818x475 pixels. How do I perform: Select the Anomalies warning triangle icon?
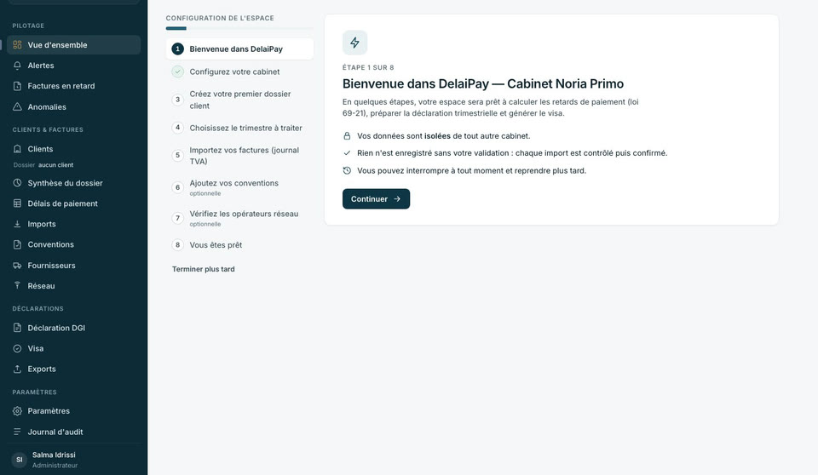click(x=17, y=107)
